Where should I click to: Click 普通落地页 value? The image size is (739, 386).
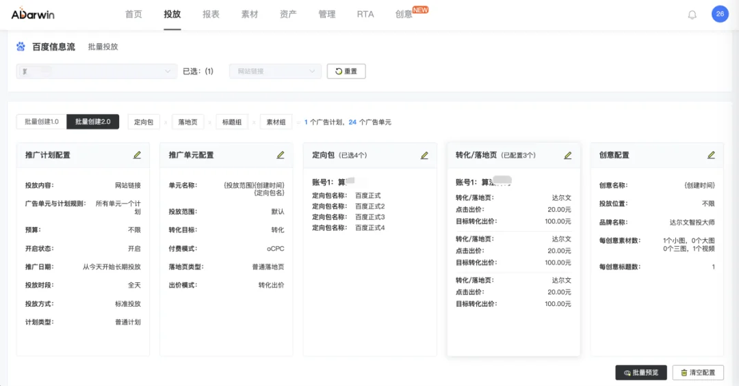(268, 267)
